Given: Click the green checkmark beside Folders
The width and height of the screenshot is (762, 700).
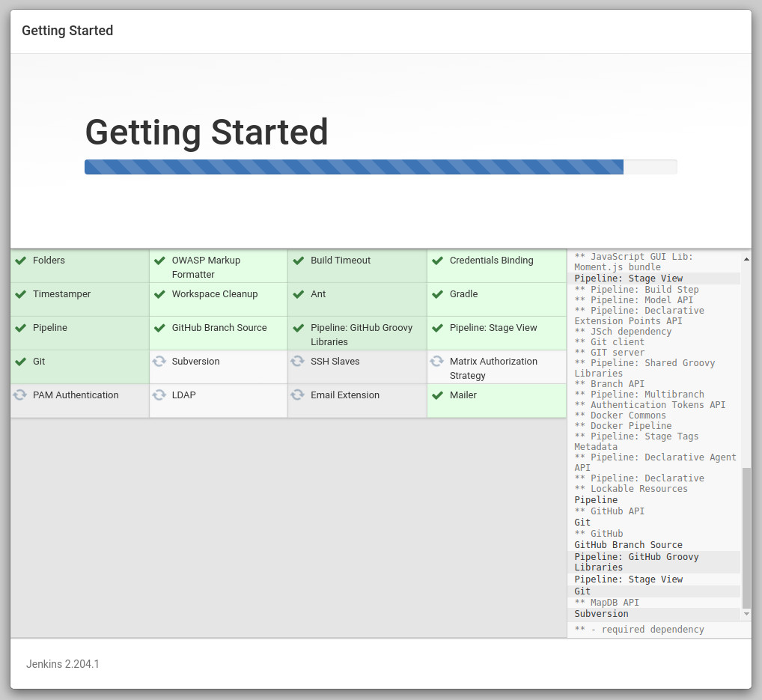Looking at the screenshot, I should pyautogui.click(x=20, y=261).
